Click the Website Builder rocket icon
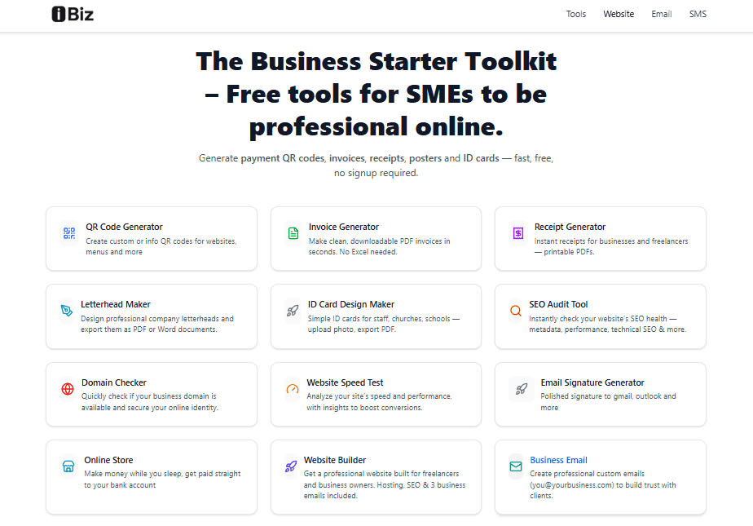 tap(291, 466)
